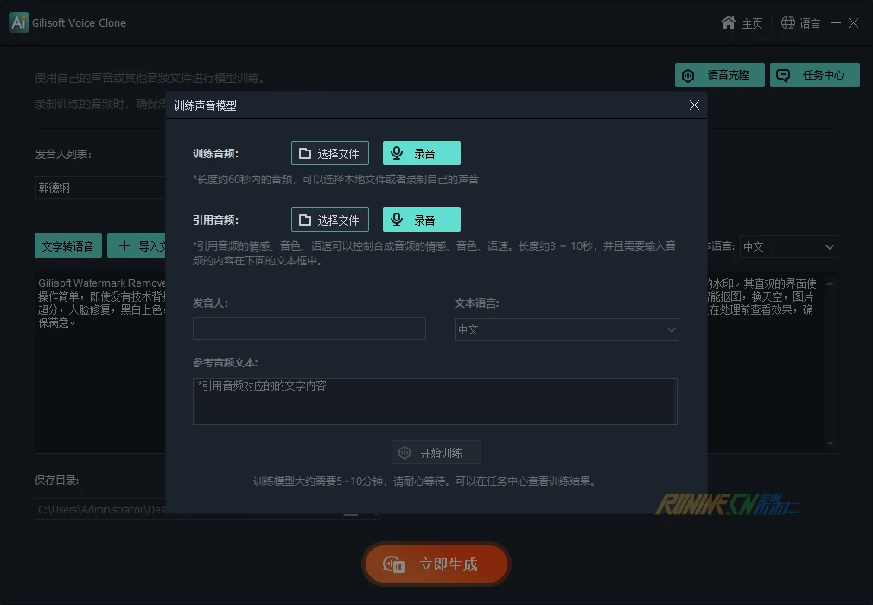Open the 任务中心 task center
The width and height of the screenshot is (873, 605).
tap(814, 75)
